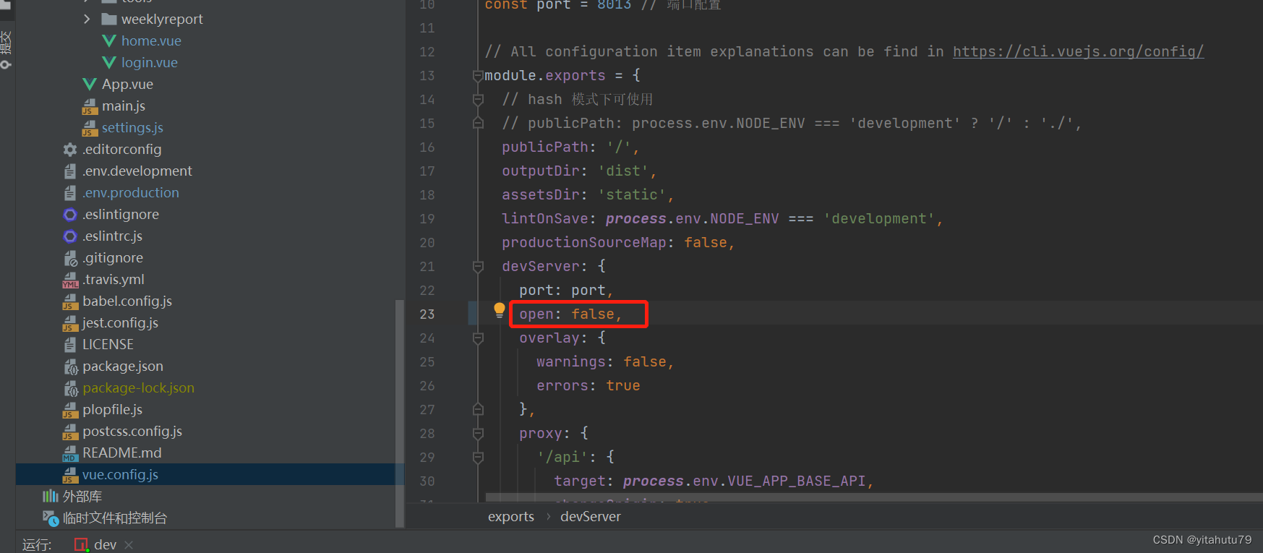
Task: Click the 'outputDir' property
Action: [541, 171]
